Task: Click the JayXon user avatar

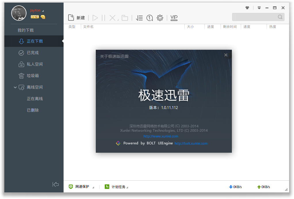Action: [x=19, y=13]
